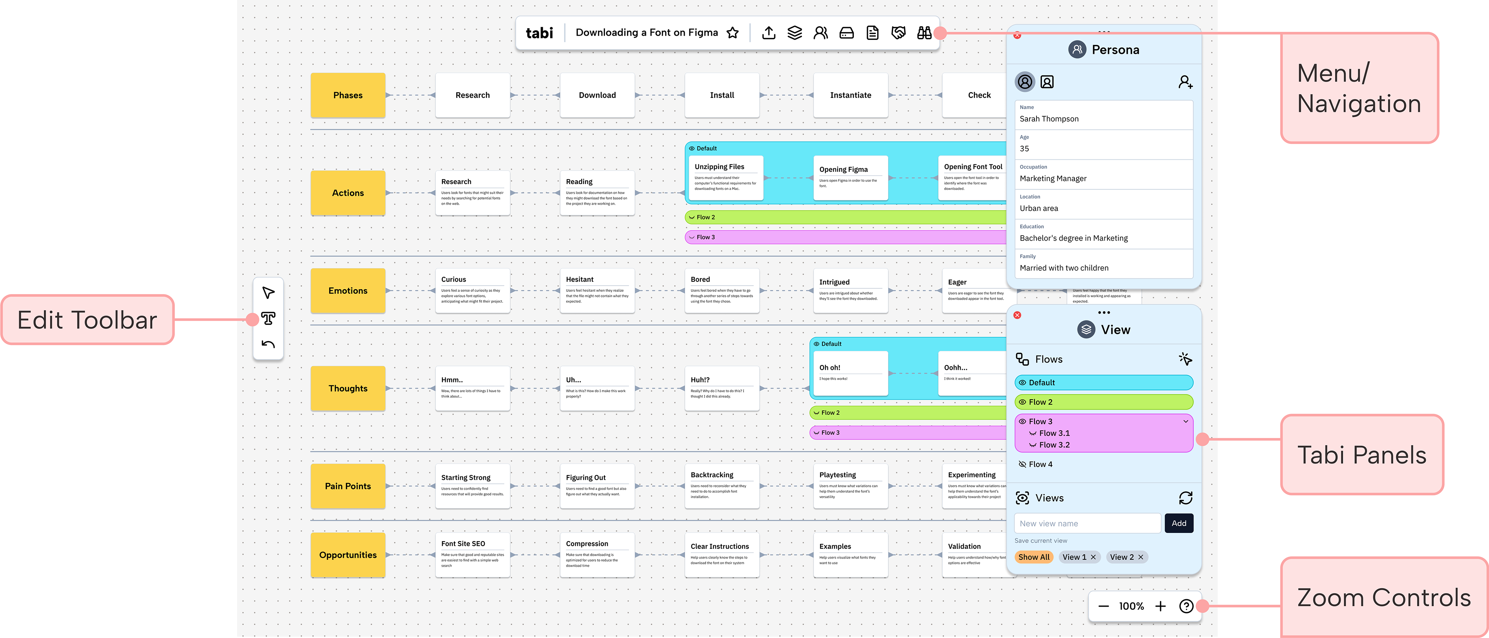The height and width of the screenshot is (638, 1489).
Task: Click the tabi logo
Action: pos(539,33)
